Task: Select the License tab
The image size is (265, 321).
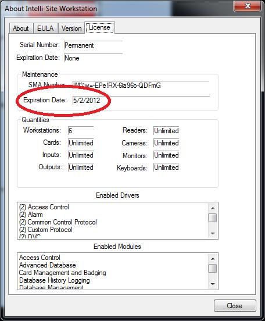Action: point(99,27)
